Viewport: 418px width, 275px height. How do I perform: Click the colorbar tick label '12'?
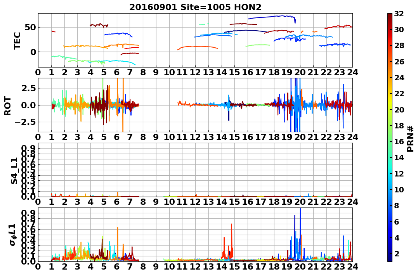point(399,173)
